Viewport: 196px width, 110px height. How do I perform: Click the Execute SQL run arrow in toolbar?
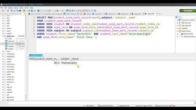(58, 11)
